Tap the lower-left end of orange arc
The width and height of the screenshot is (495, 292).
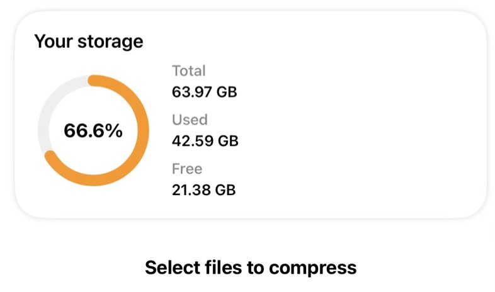point(50,155)
